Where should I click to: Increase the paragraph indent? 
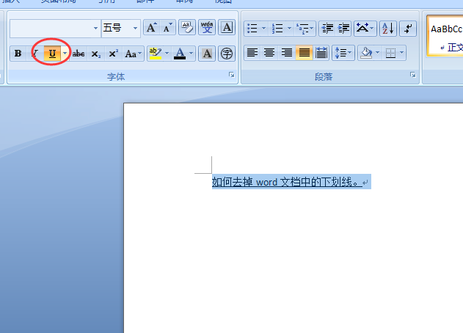coord(343,29)
